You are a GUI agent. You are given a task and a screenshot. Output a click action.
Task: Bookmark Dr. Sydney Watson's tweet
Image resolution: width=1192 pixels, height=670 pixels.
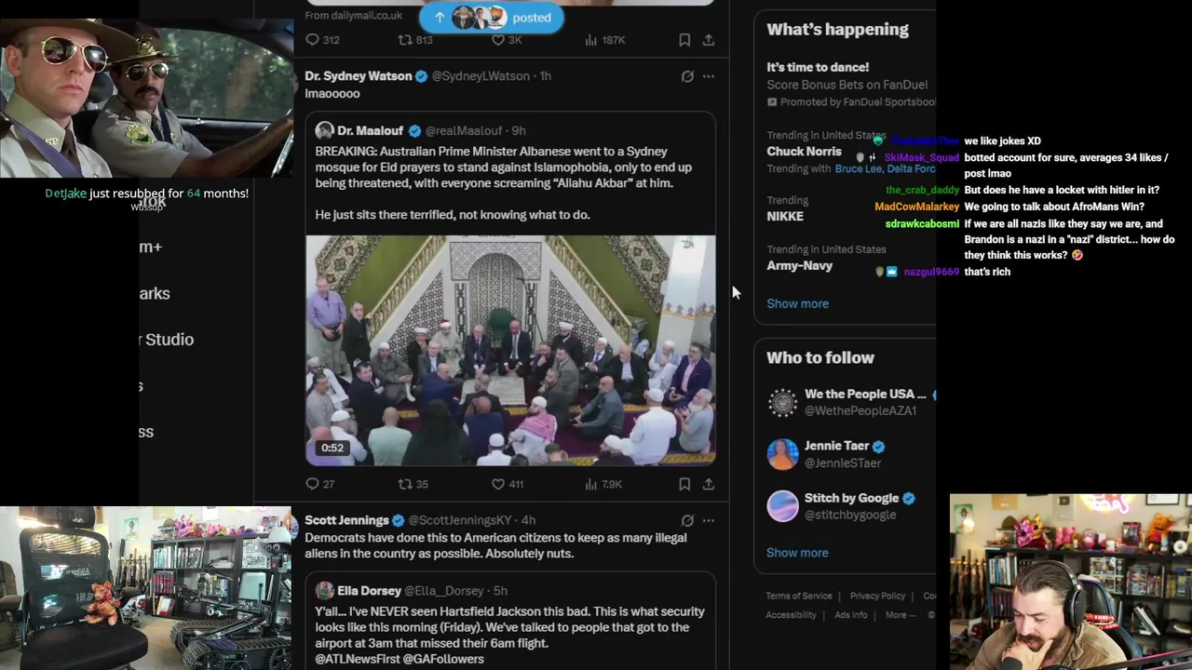point(684,484)
